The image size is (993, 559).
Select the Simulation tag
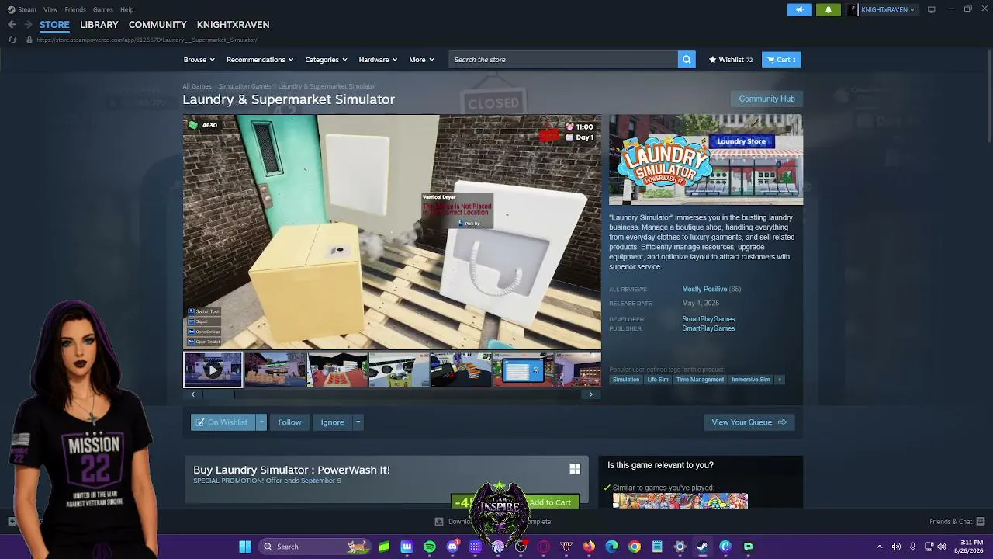coord(625,380)
